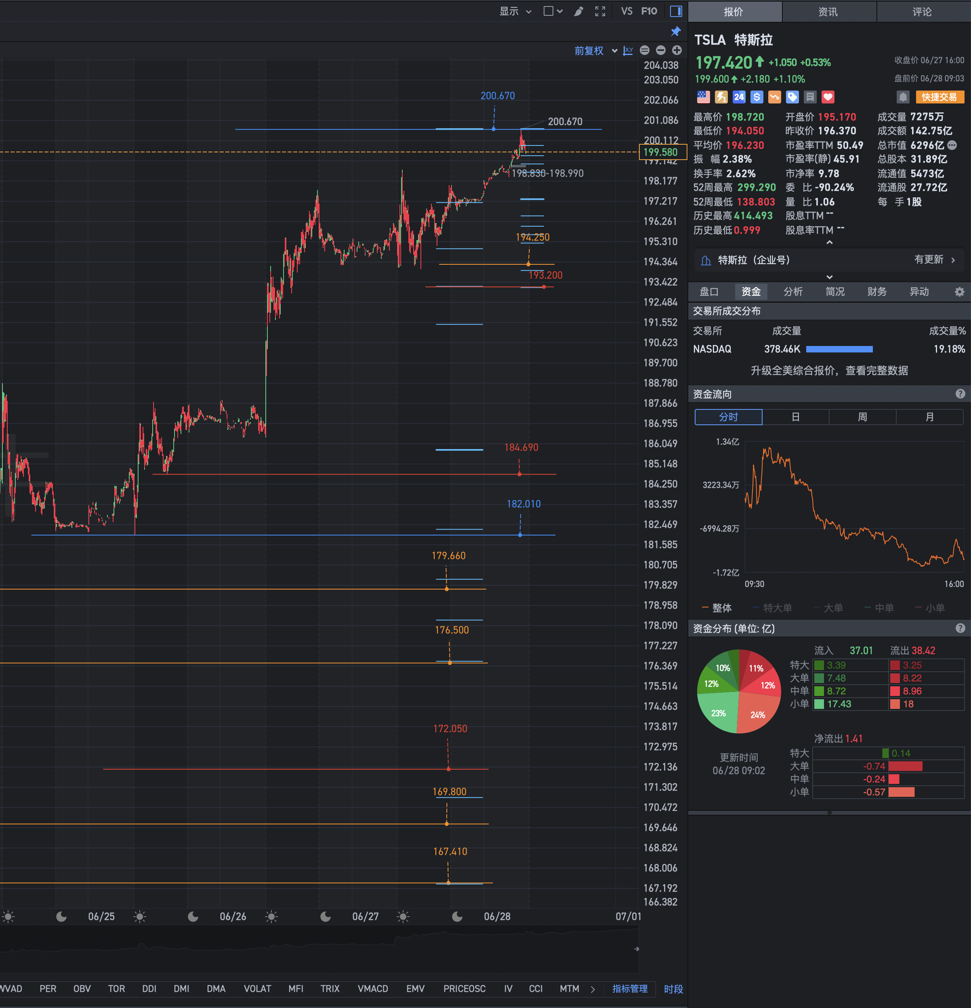Click the moon icon before 06/28
The height and width of the screenshot is (1008, 971).
point(457,917)
